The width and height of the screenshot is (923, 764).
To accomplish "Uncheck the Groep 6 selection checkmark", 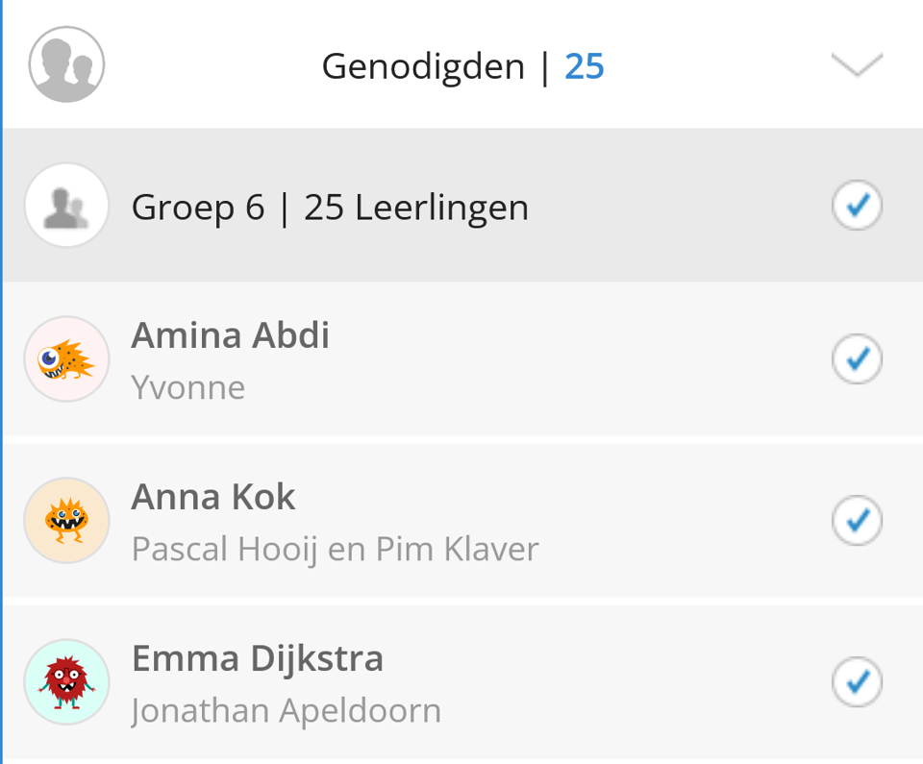I will point(856,205).
